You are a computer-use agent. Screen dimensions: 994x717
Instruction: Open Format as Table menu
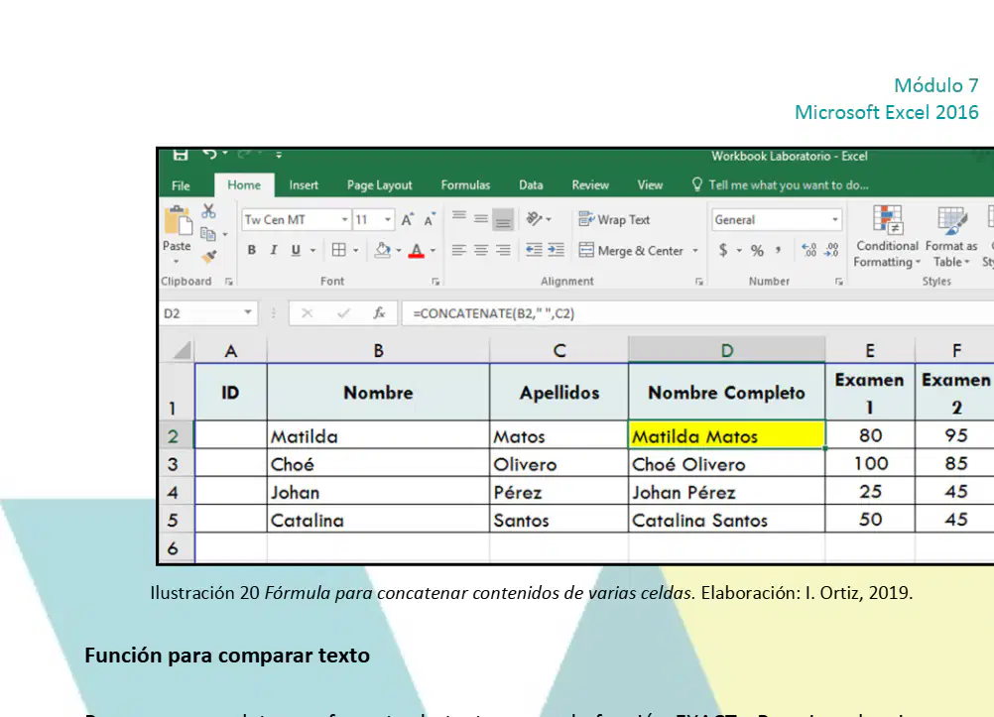coord(951,236)
